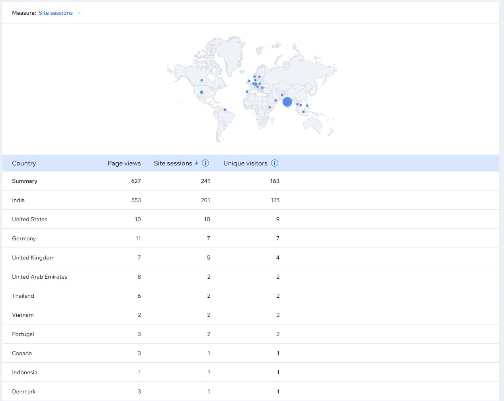504x401 pixels.
Task: Open the Measure dropdown chevron
Action: tap(79, 13)
